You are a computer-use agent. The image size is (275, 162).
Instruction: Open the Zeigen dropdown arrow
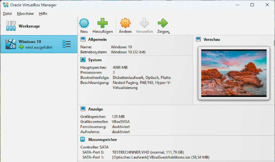pos(169,33)
